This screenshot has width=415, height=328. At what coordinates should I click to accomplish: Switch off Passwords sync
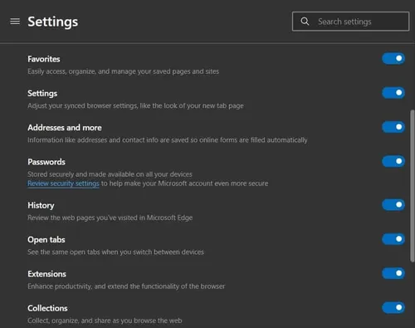tap(393, 161)
